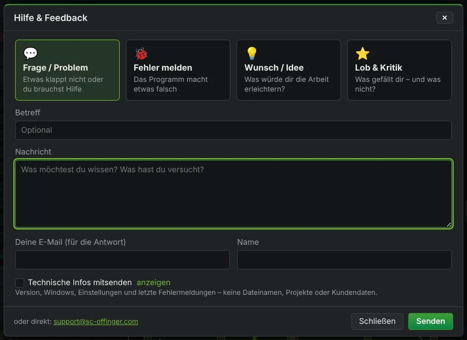Click the 'oder direkt:' footer text
This screenshot has width=467, height=340.
coord(33,321)
